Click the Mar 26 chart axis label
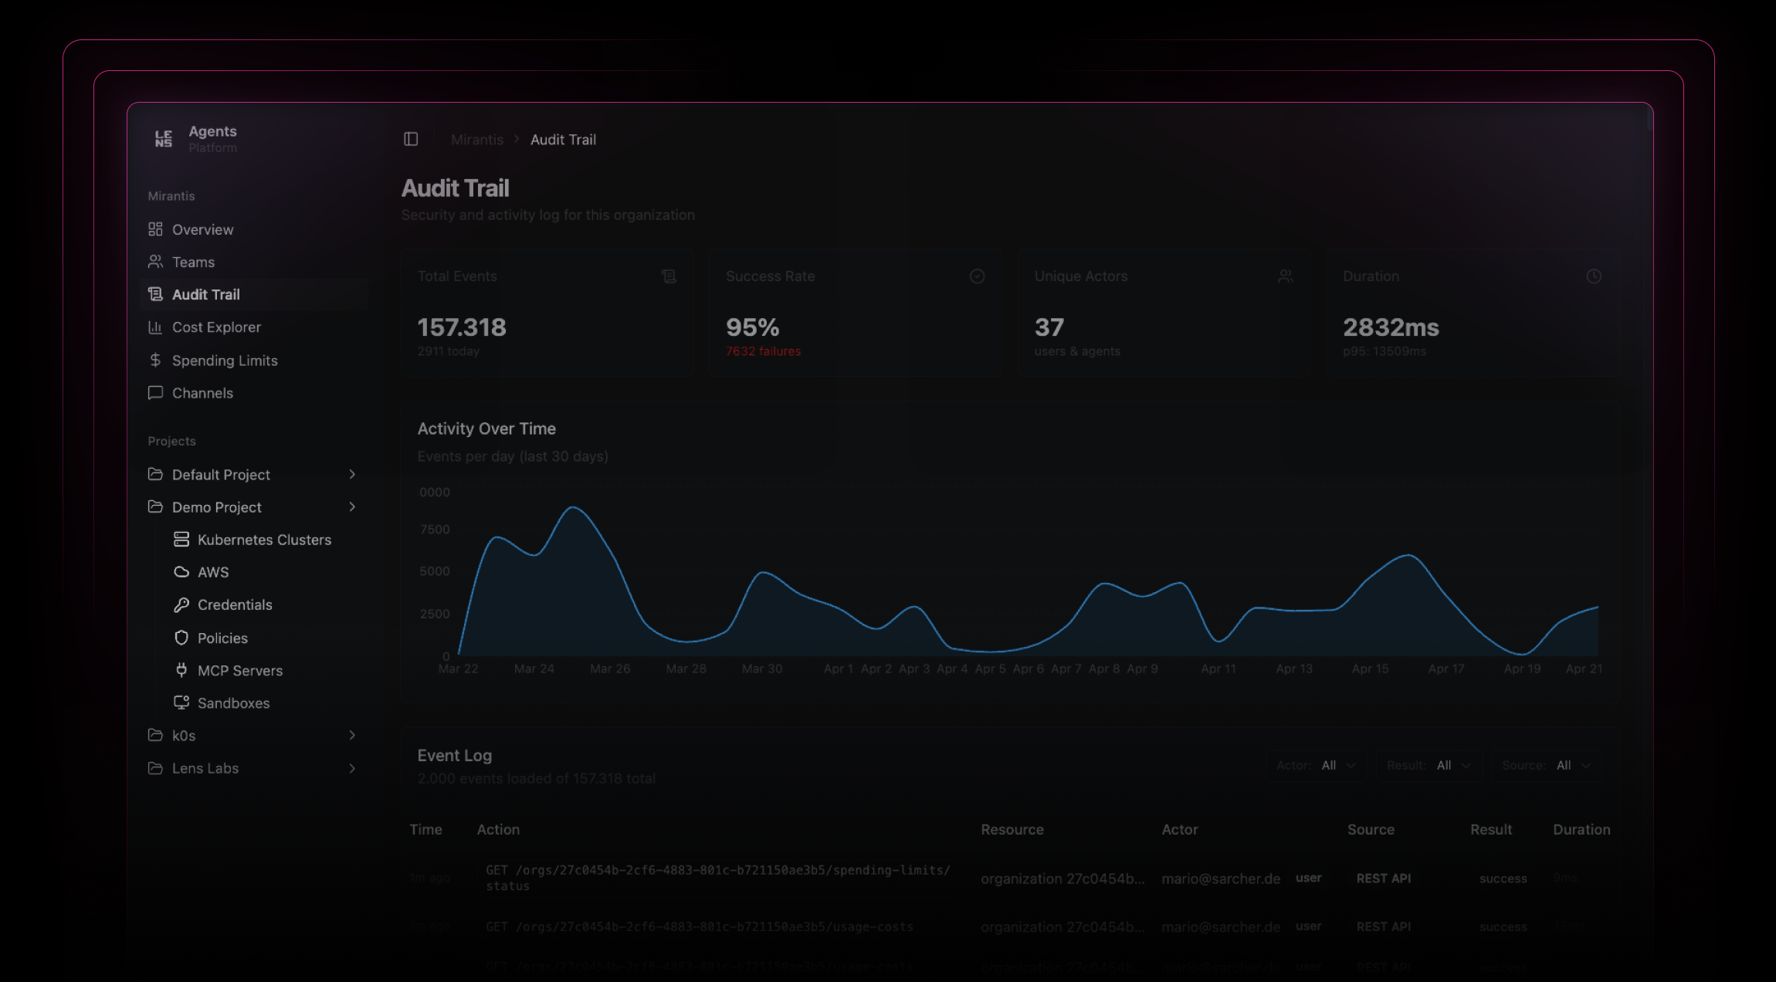This screenshot has width=1776, height=982. click(x=610, y=669)
